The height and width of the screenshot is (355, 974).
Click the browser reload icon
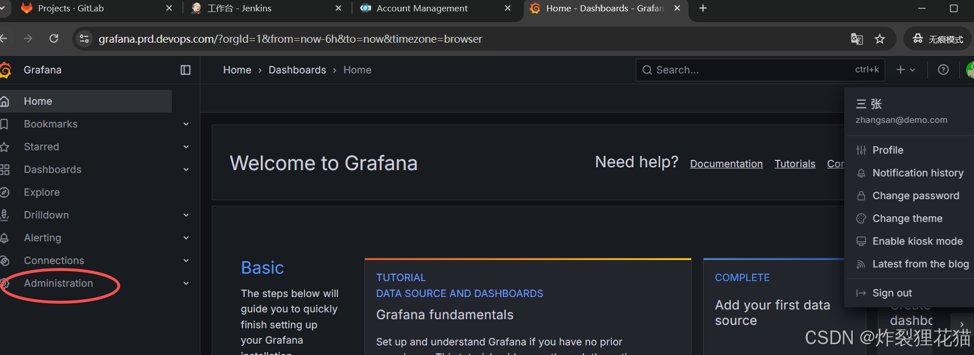pyautogui.click(x=54, y=39)
